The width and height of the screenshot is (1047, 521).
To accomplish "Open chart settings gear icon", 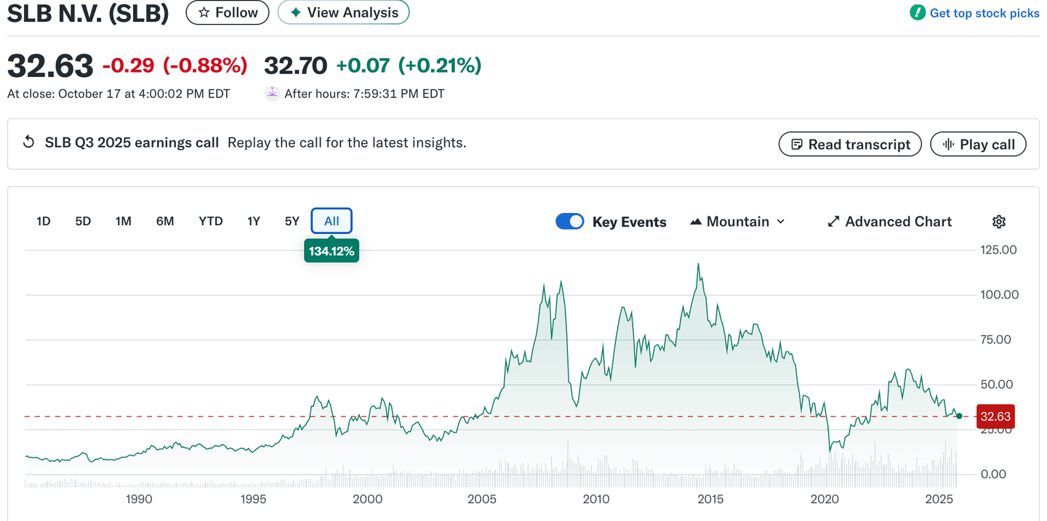I will (999, 222).
